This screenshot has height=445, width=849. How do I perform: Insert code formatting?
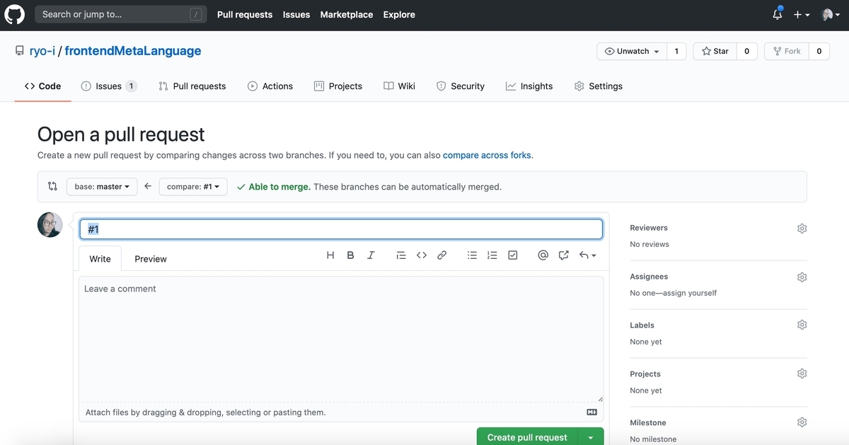[x=422, y=255]
